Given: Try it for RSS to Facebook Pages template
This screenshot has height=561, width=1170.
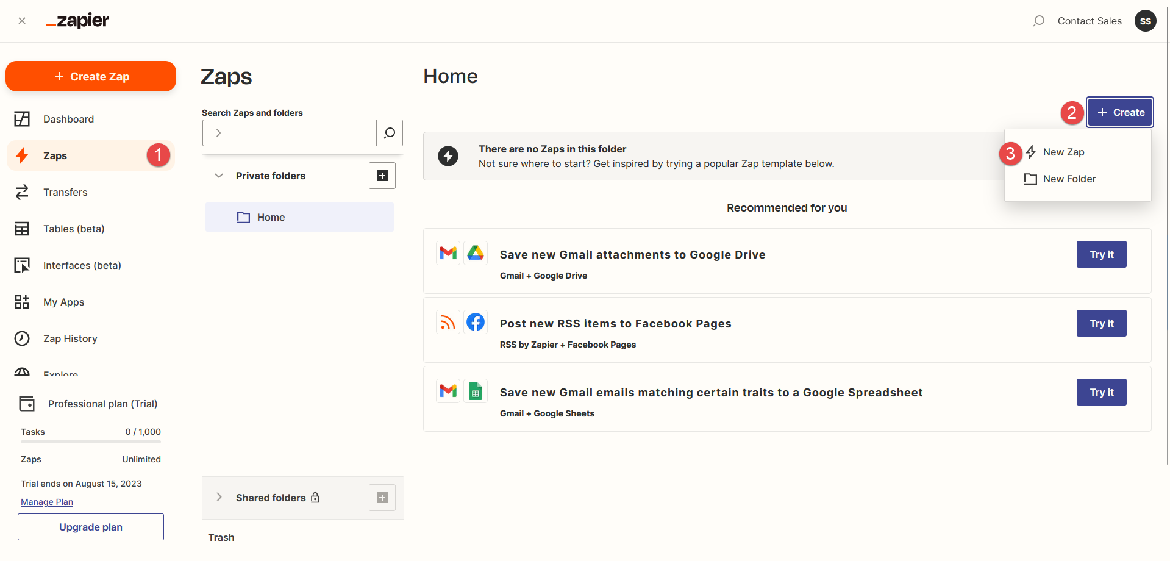Looking at the screenshot, I should (x=1101, y=323).
